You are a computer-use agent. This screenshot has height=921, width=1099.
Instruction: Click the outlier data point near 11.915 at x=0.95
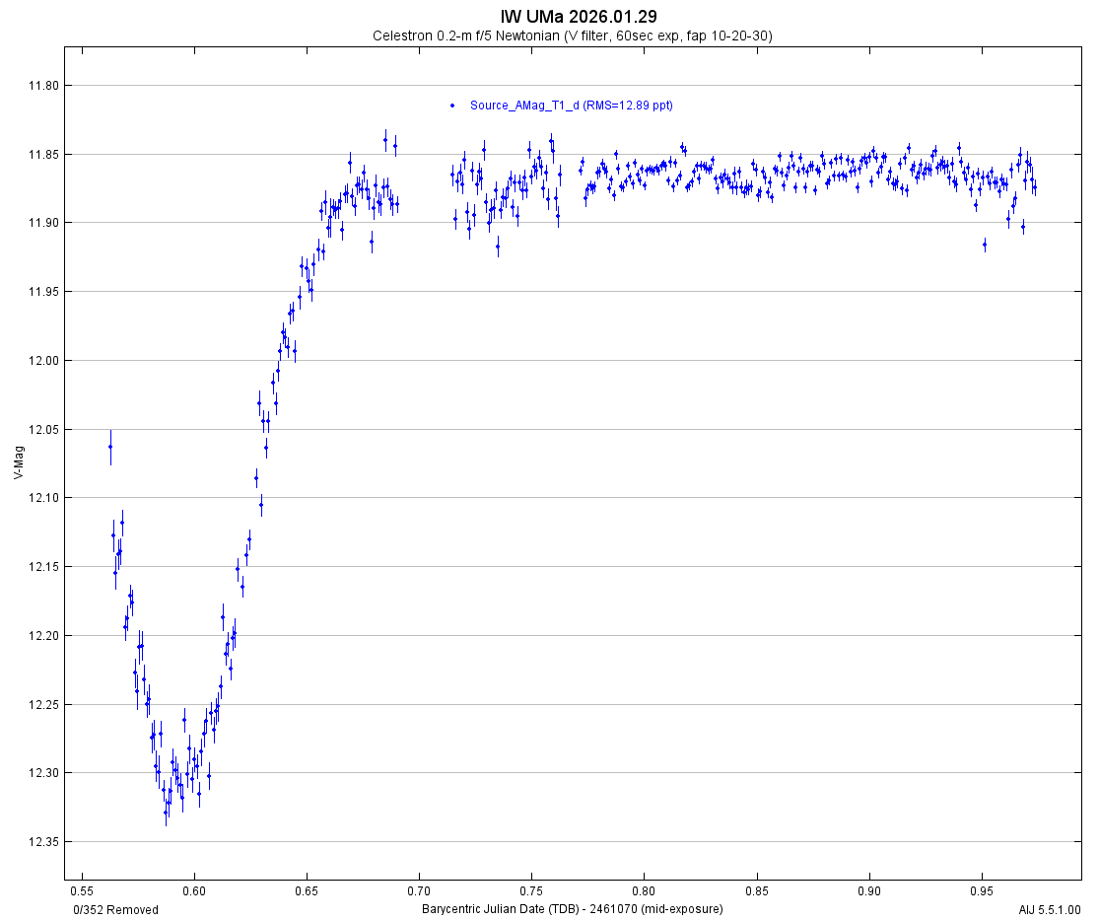click(984, 245)
